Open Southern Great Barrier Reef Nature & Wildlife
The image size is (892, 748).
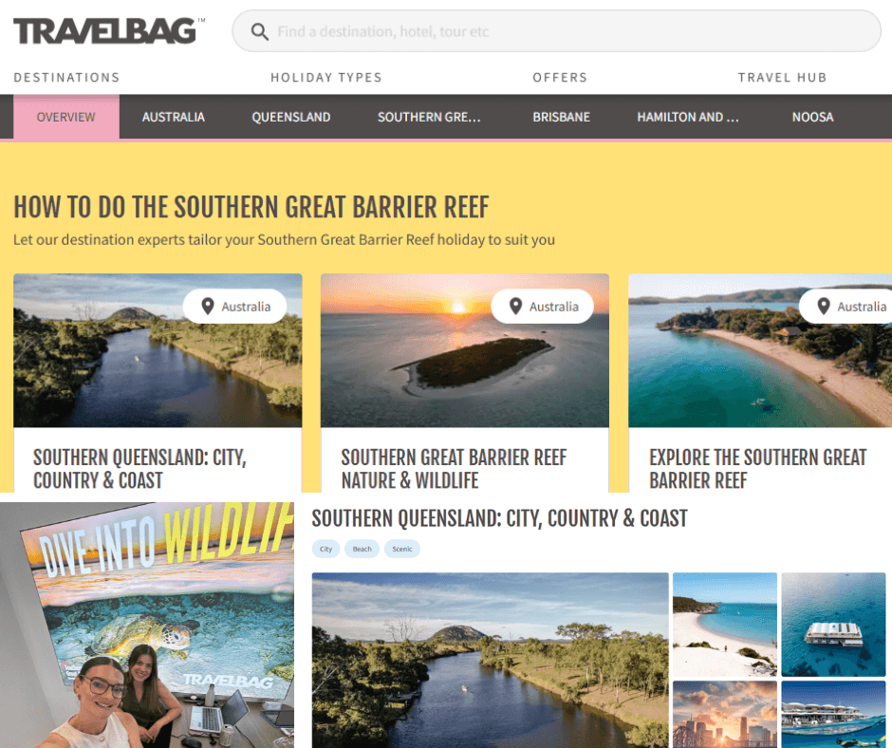click(x=465, y=383)
